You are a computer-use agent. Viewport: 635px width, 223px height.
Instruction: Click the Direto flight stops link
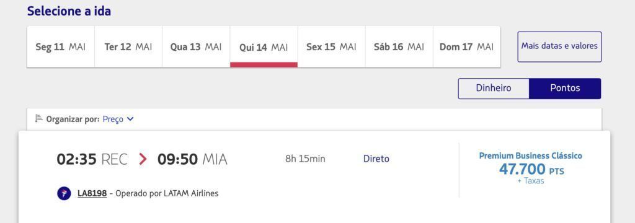point(376,159)
